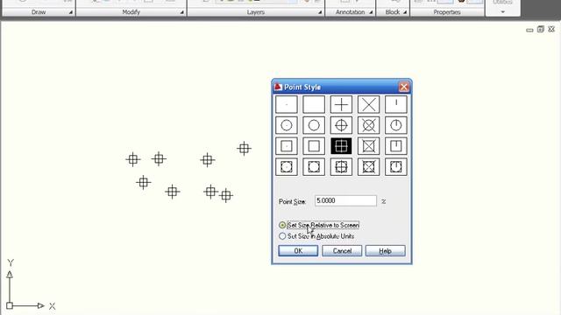
Task: Choose Set Size in Absolute Units option
Action: [316, 236]
